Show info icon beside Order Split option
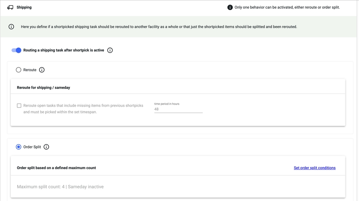Screen dimensions: 359x201 [x=46, y=147]
